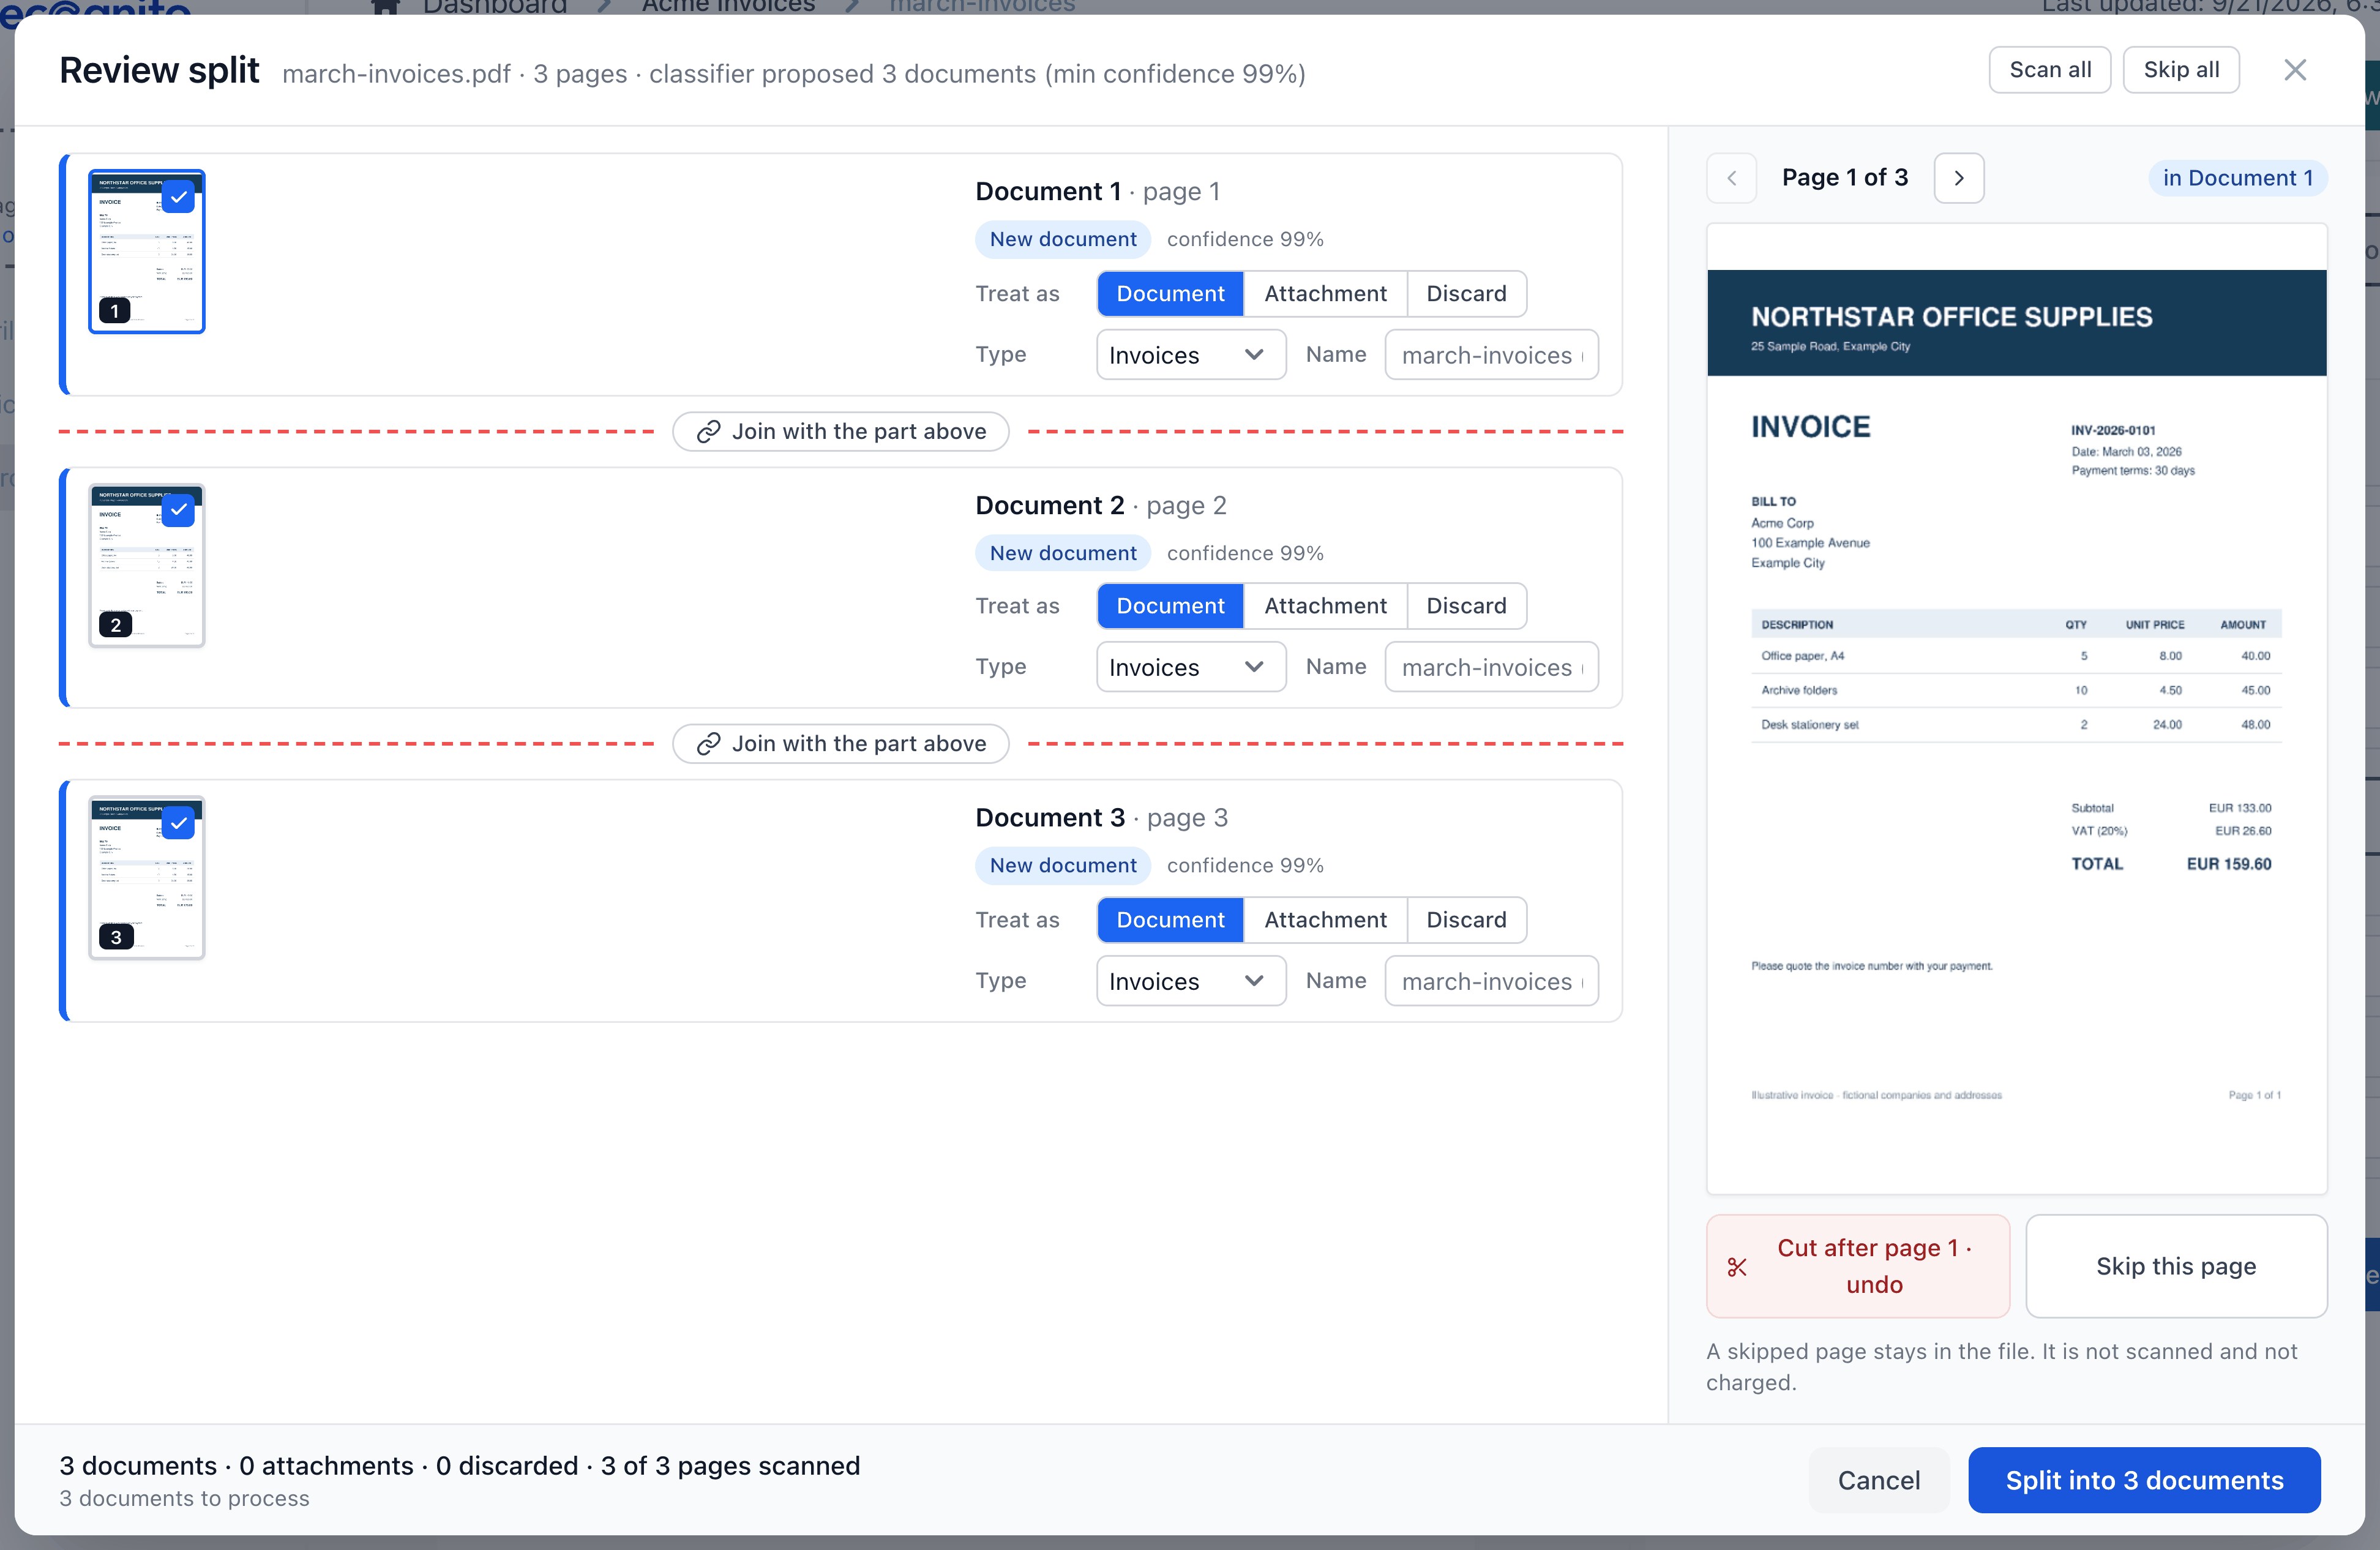Image resolution: width=2380 pixels, height=1550 pixels.
Task: Uncheck page 2 thumbnail checkbox
Action: pos(179,510)
